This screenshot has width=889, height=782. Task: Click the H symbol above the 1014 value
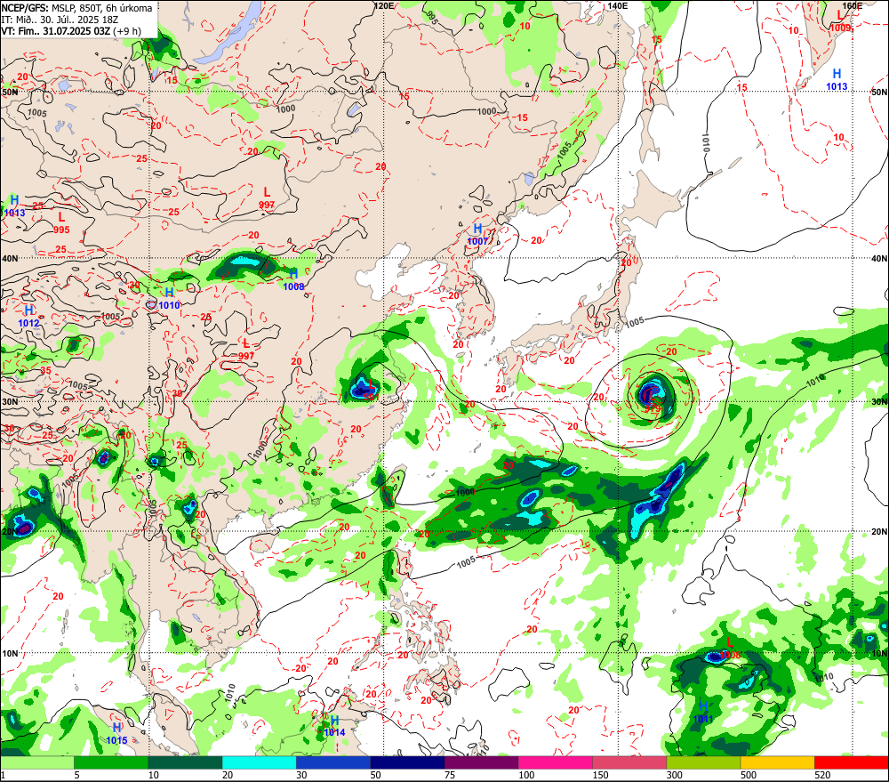[334, 720]
